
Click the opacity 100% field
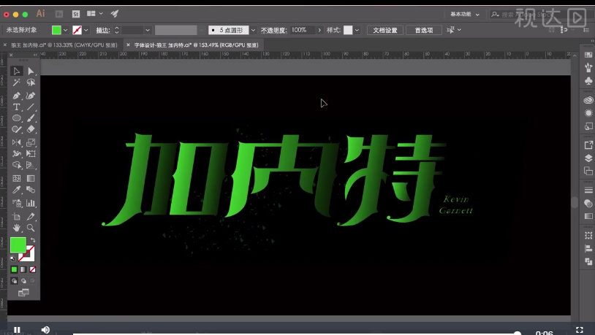[x=303, y=30]
